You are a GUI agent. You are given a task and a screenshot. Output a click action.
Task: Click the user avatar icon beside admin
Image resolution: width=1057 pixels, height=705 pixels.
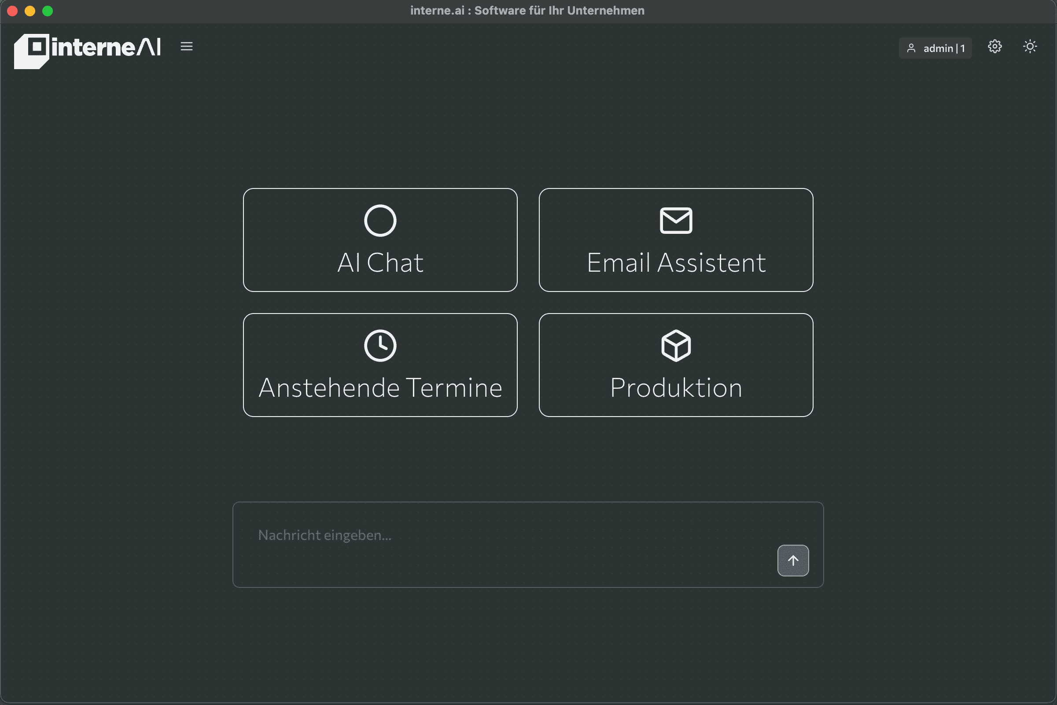click(911, 48)
